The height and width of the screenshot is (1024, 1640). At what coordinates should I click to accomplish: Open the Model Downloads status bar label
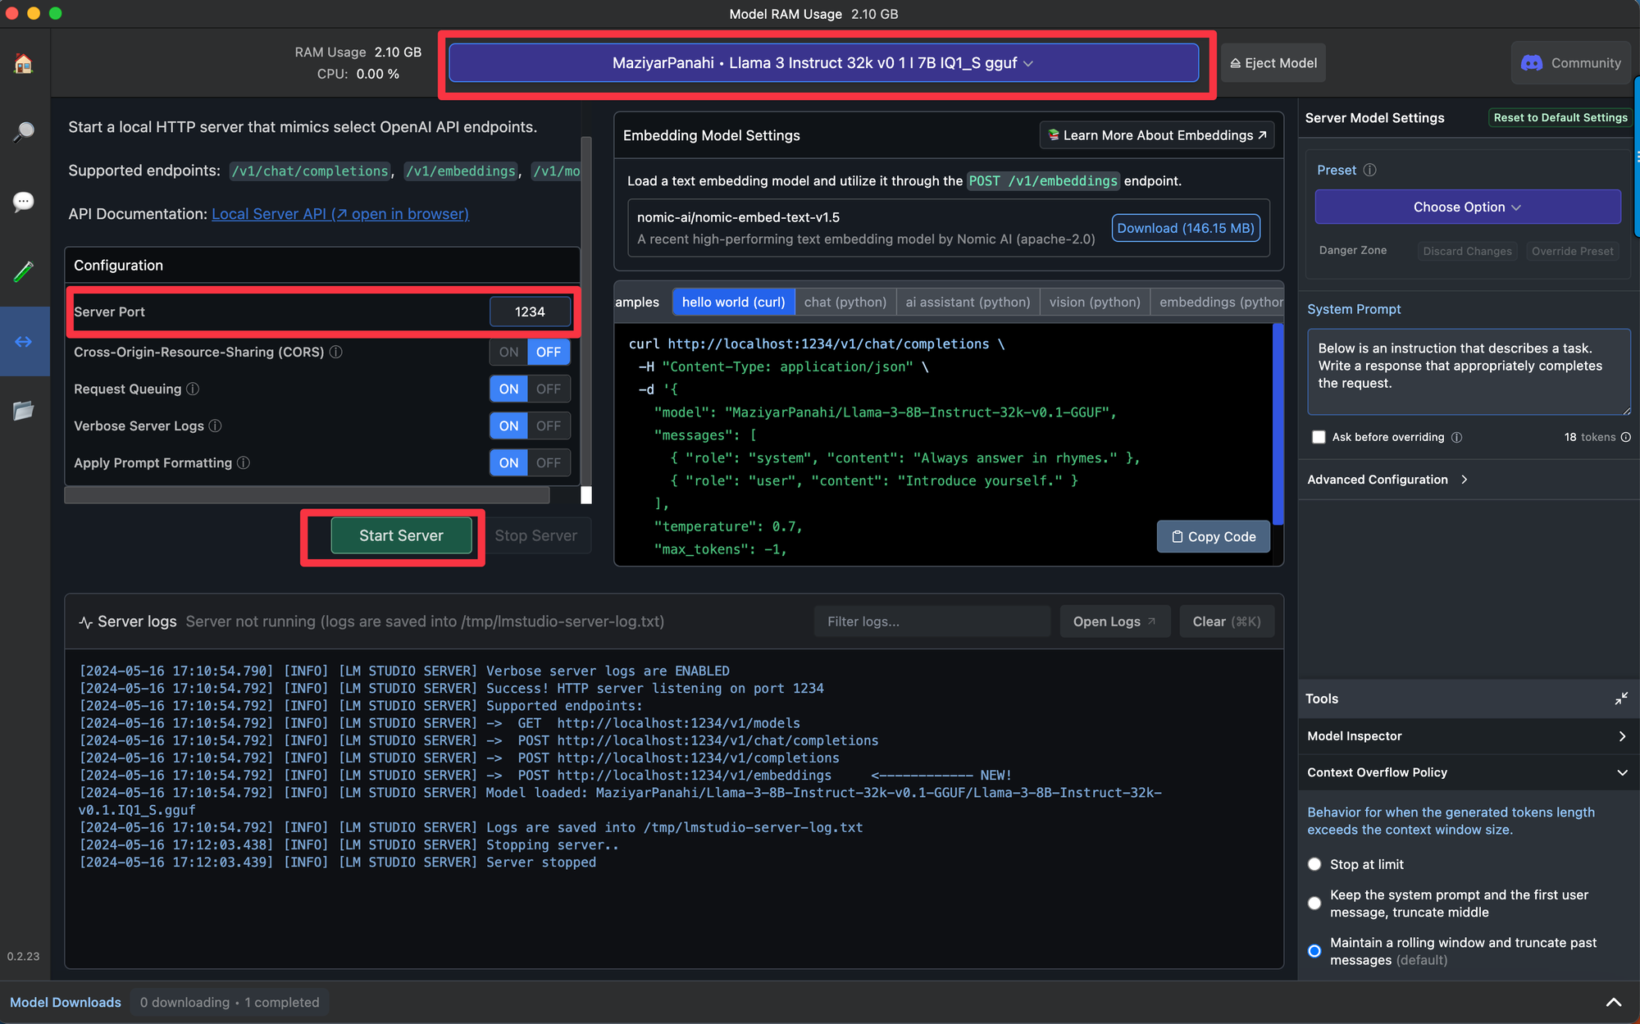66,1002
